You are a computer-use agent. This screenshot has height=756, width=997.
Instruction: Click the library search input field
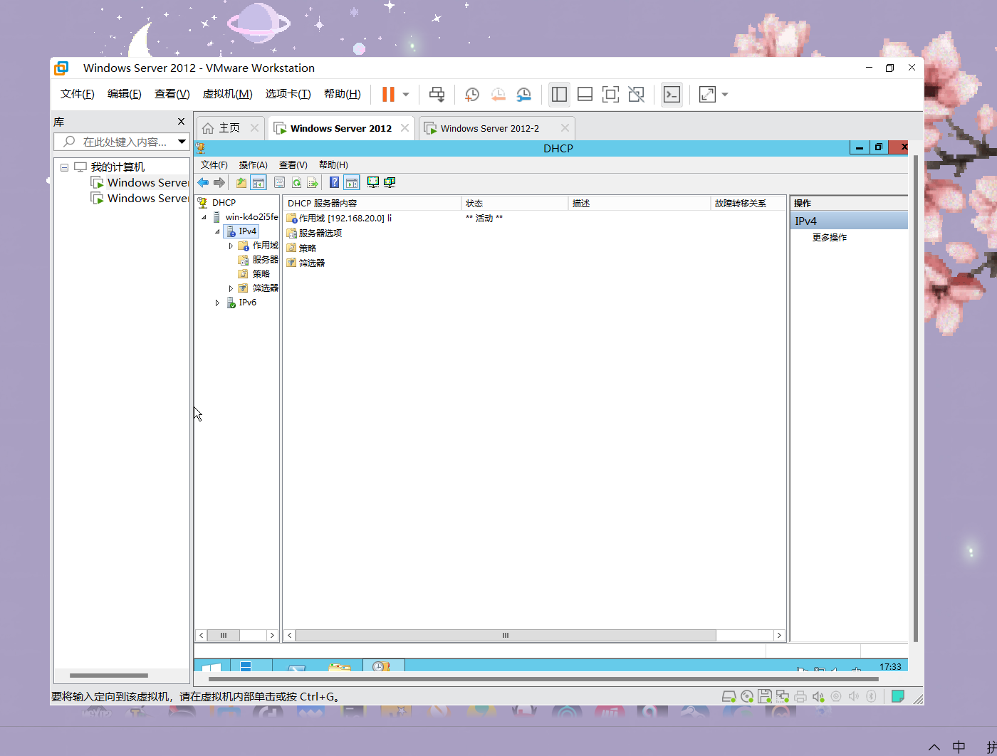[x=115, y=142]
